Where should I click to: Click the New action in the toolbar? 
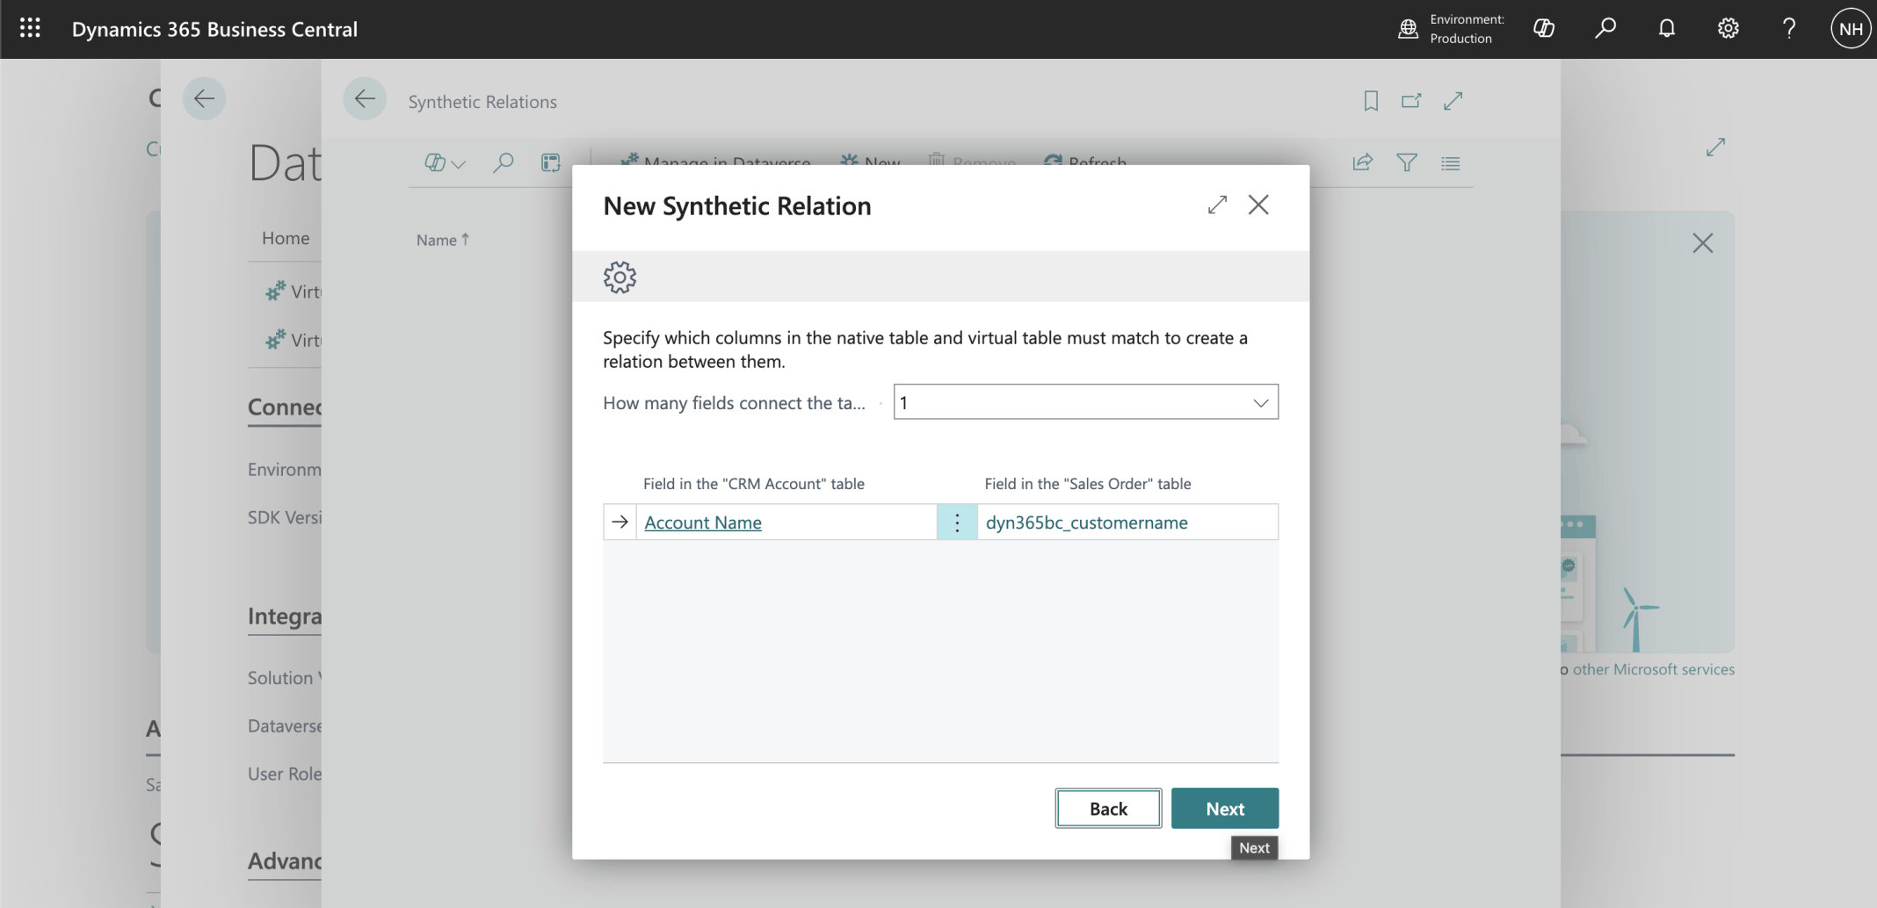[x=870, y=162]
